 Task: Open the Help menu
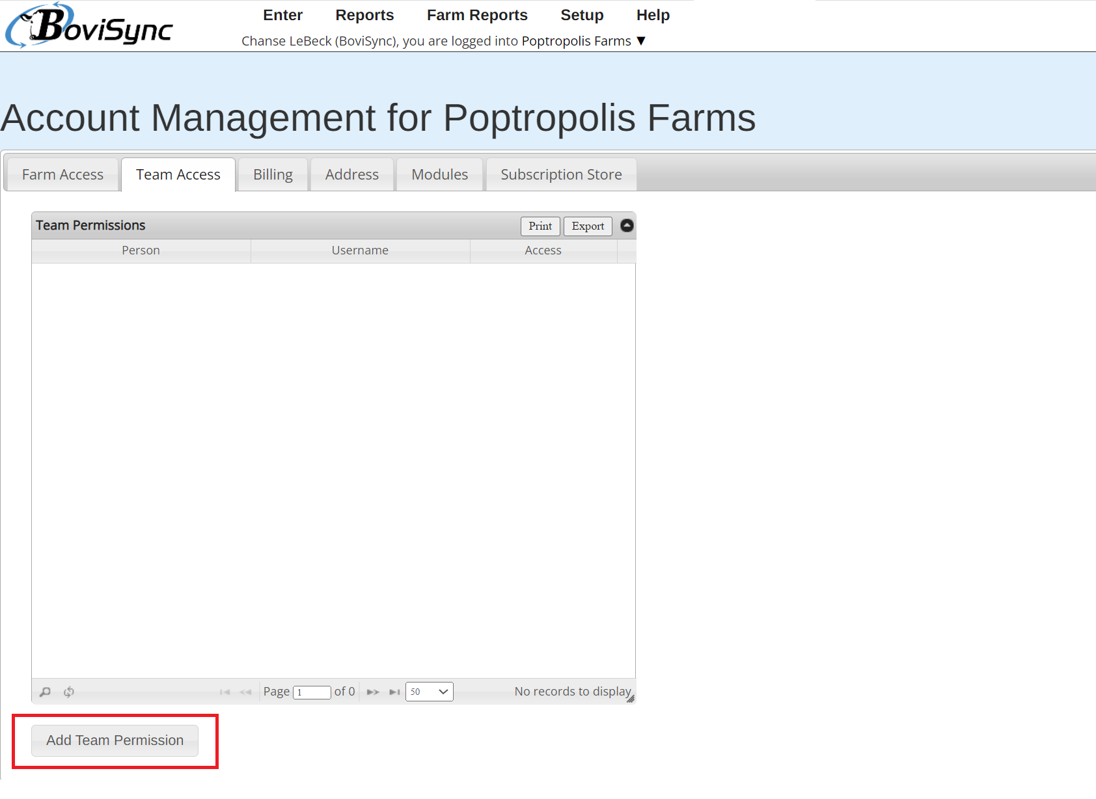pyautogui.click(x=653, y=15)
